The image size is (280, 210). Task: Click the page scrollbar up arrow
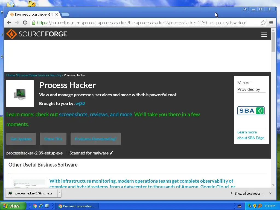point(273,30)
